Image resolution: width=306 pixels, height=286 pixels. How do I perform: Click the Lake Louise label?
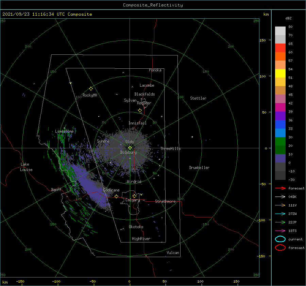[26, 167]
